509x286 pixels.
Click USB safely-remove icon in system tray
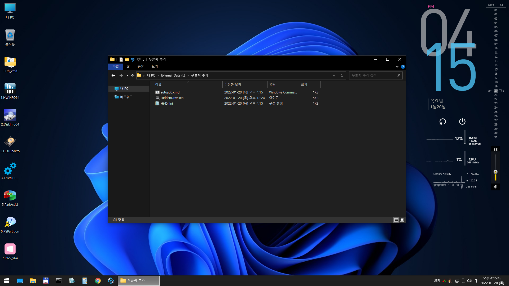tap(463, 281)
